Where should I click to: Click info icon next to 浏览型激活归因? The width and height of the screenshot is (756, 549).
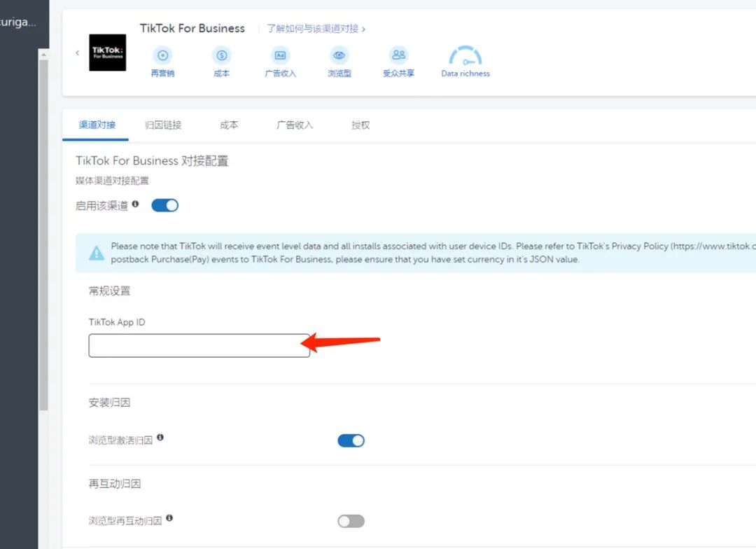click(x=160, y=438)
